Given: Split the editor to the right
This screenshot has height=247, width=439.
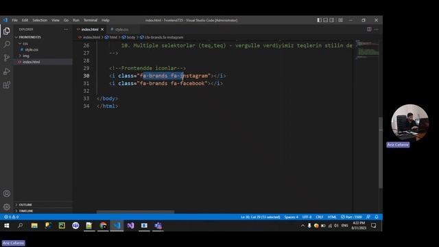Looking at the screenshot, I should tap(369, 29).
